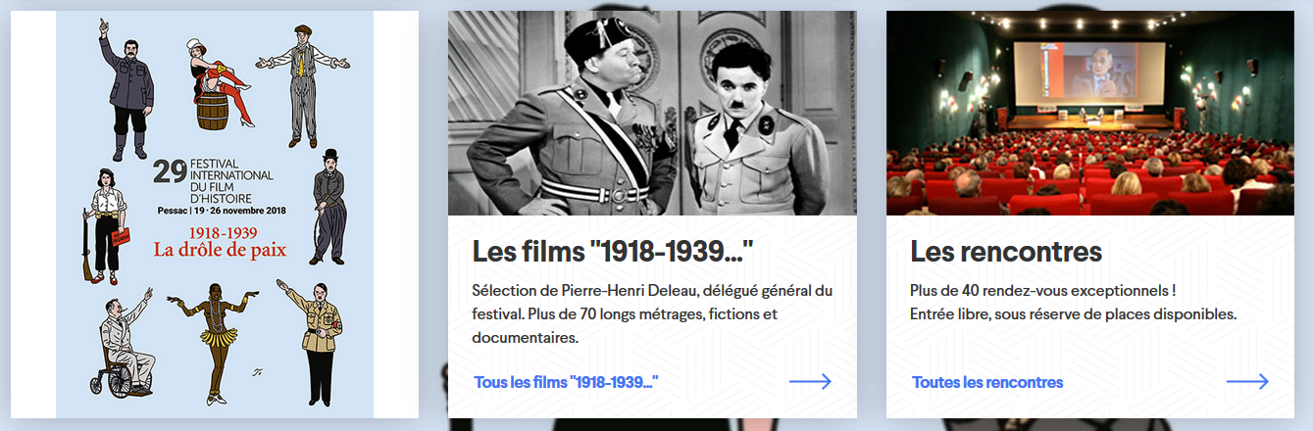The width and height of the screenshot is (1313, 431).
Task: Click the dancer in the yellow skirt on the poster
Action: pos(214,338)
